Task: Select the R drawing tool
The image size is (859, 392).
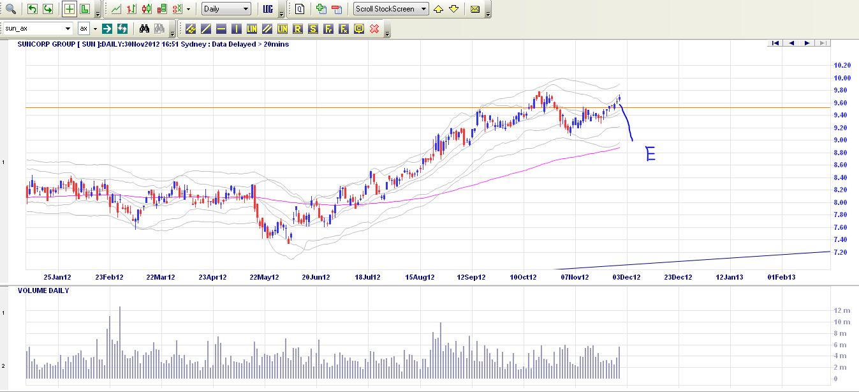Action: (298, 29)
